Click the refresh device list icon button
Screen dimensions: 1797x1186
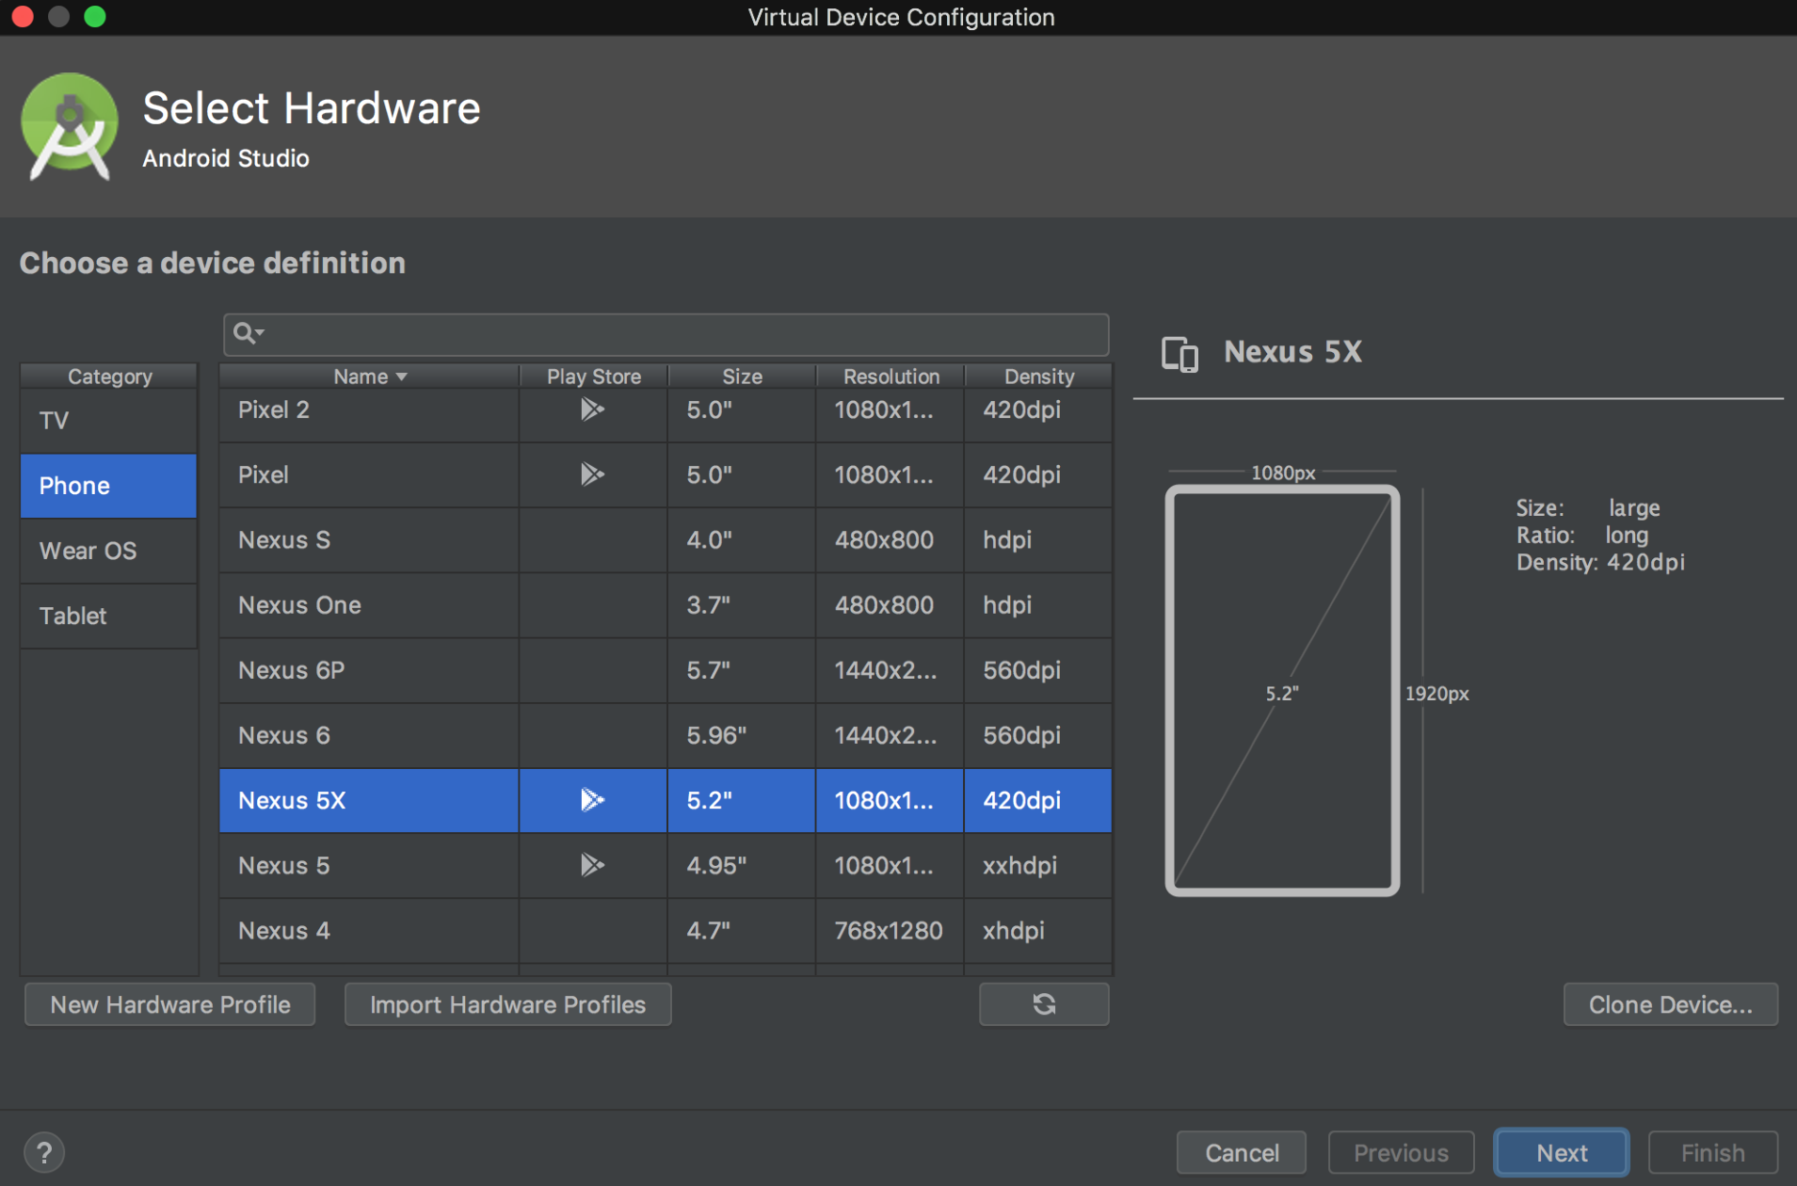coord(1044,1004)
